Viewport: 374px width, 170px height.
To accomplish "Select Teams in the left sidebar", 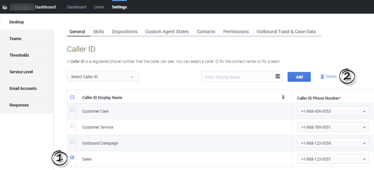I will [x=27, y=39].
